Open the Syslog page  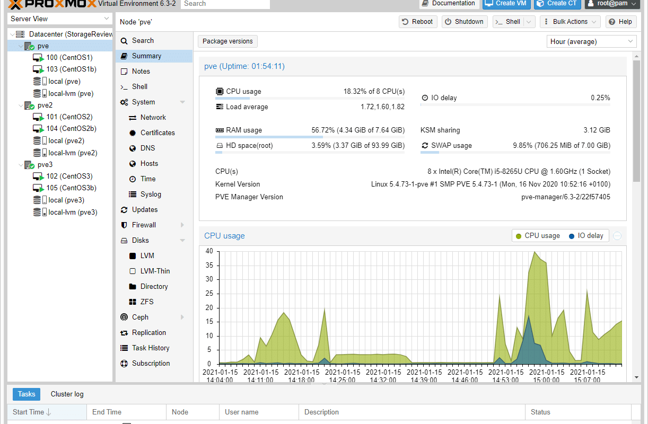click(154, 195)
